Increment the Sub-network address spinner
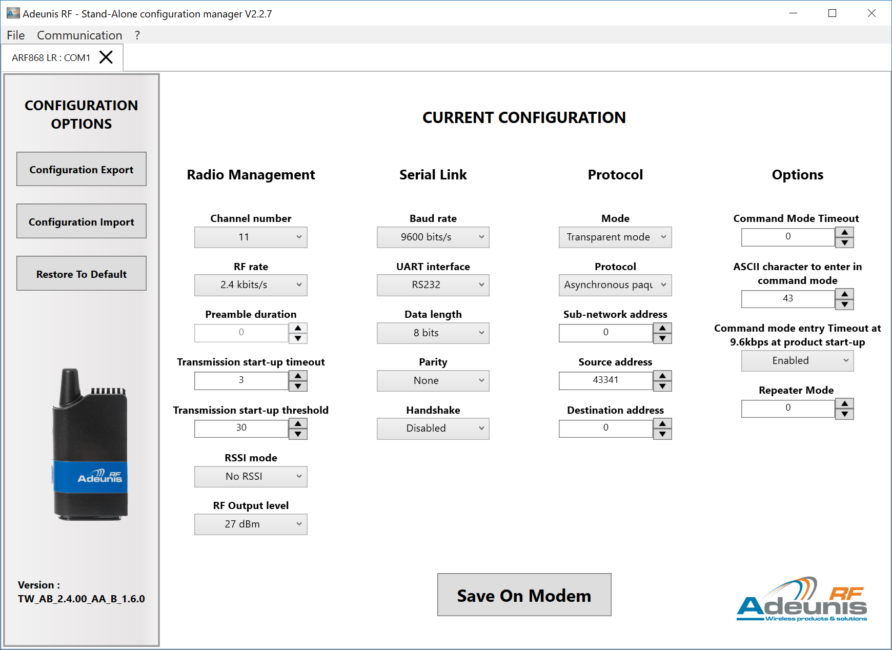The width and height of the screenshot is (892, 650). click(662, 328)
